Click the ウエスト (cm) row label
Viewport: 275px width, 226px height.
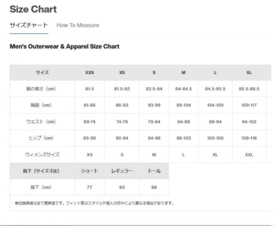pyautogui.click(x=42, y=122)
